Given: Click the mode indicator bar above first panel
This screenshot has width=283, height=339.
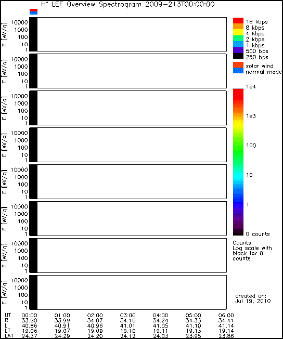Looking at the screenshot, I should click(x=33, y=11).
